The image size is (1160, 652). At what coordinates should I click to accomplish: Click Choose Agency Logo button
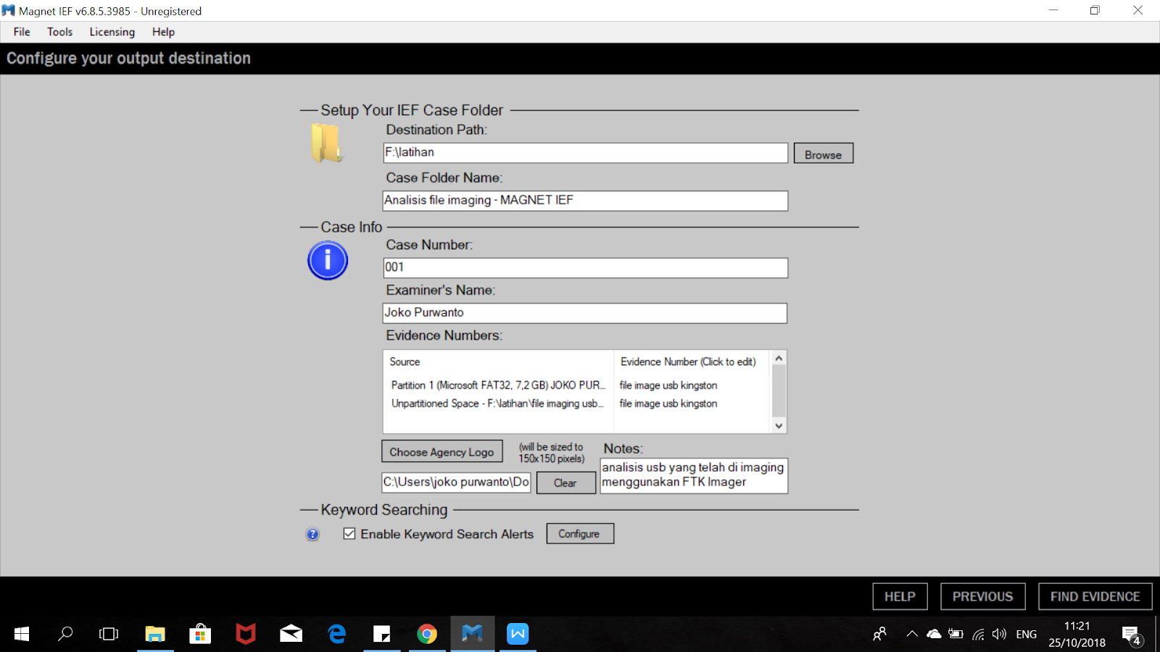(x=442, y=451)
